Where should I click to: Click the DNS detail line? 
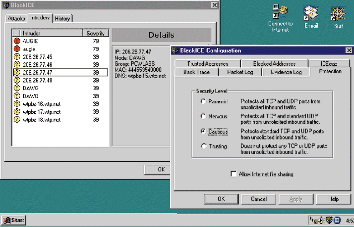click(x=140, y=76)
